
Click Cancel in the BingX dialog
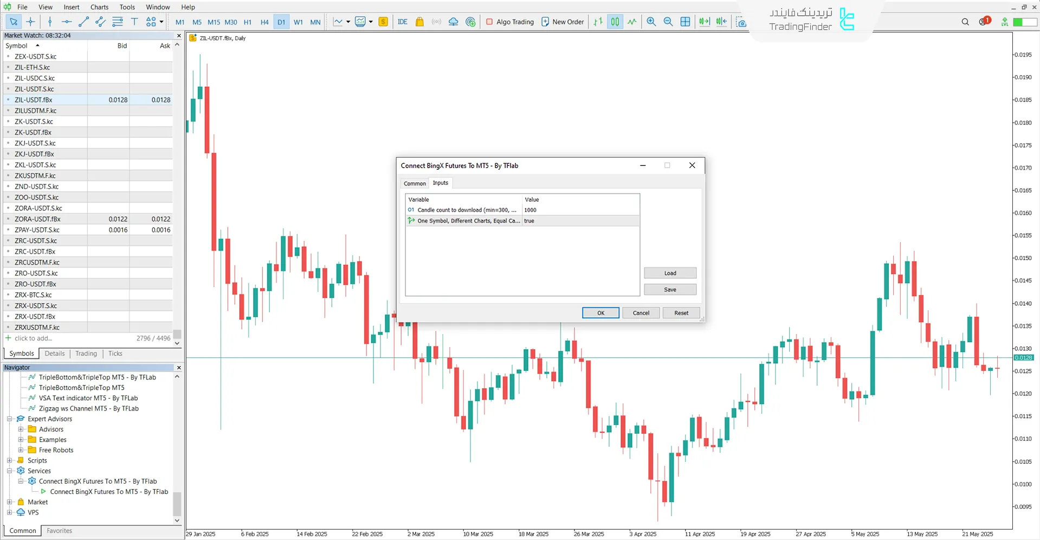(641, 313)
